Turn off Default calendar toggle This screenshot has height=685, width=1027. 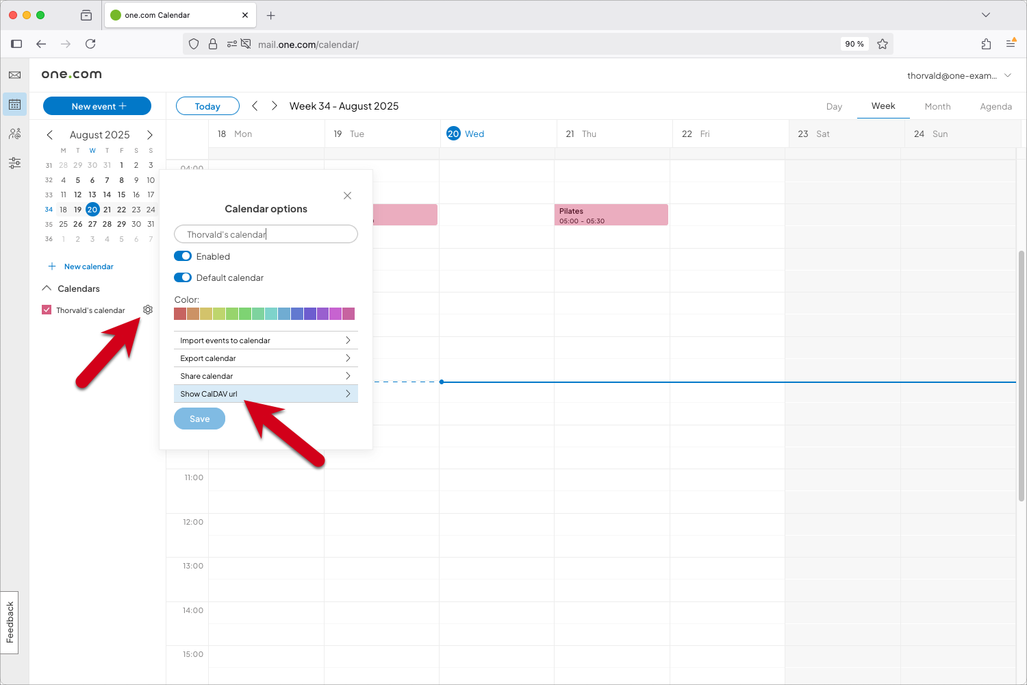point(182,277)
